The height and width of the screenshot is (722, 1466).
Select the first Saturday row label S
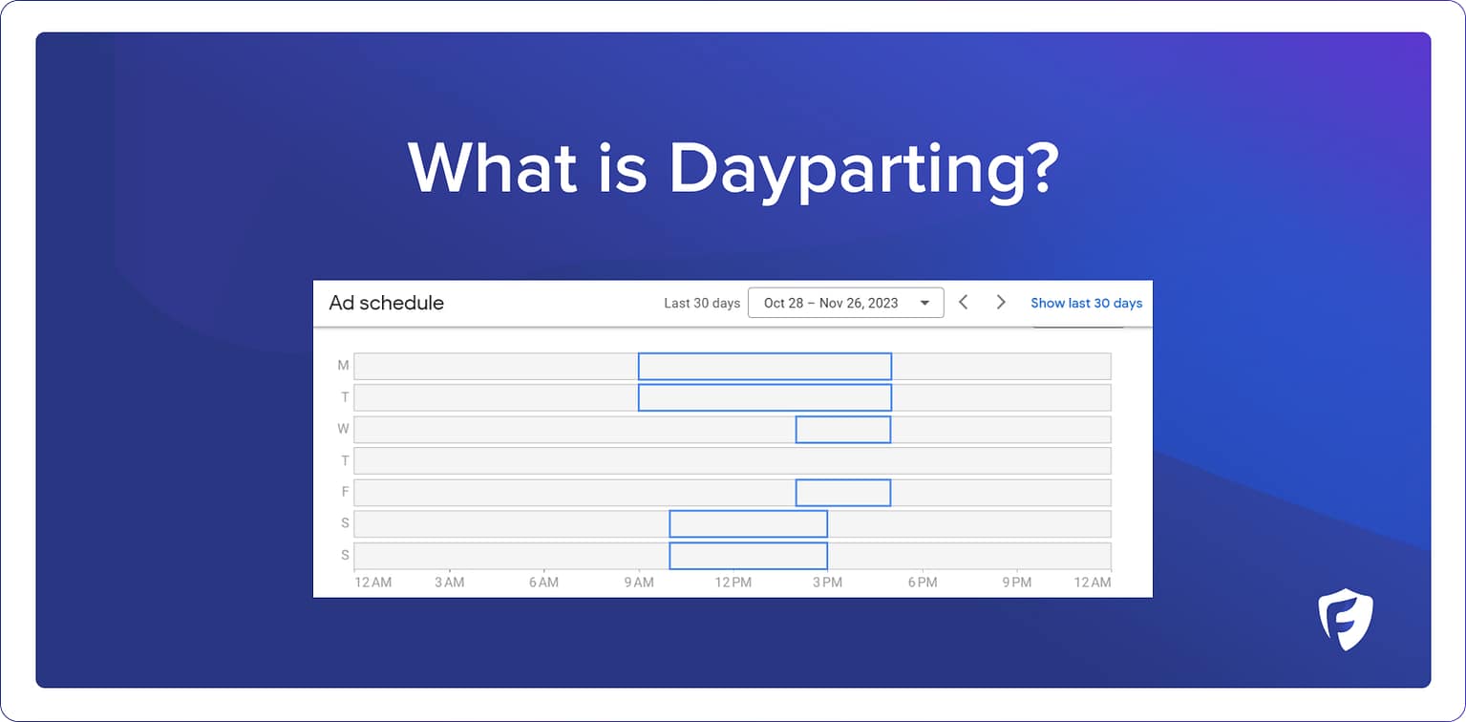coord(342,523)
